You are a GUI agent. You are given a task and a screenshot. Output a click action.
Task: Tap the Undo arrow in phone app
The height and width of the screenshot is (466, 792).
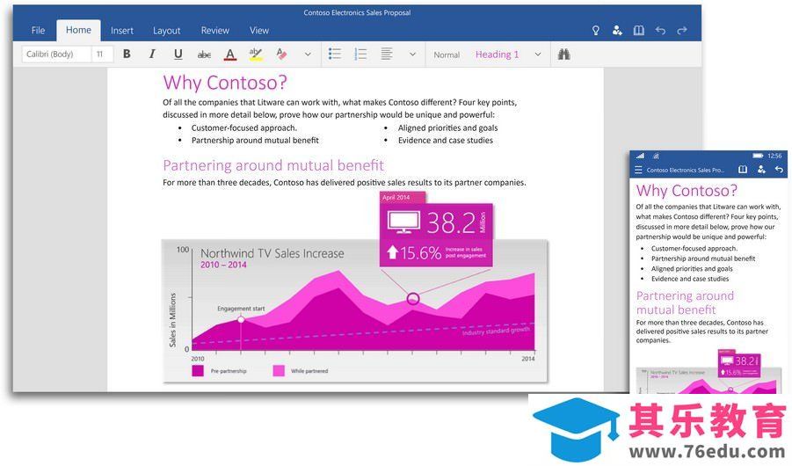780,170
